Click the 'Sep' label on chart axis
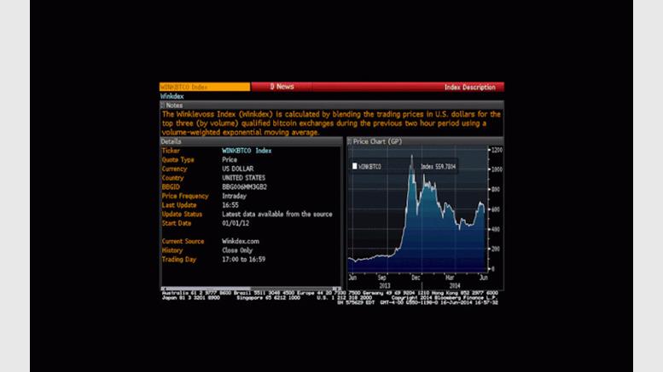 pyautogui.click(x=381, y=278)
